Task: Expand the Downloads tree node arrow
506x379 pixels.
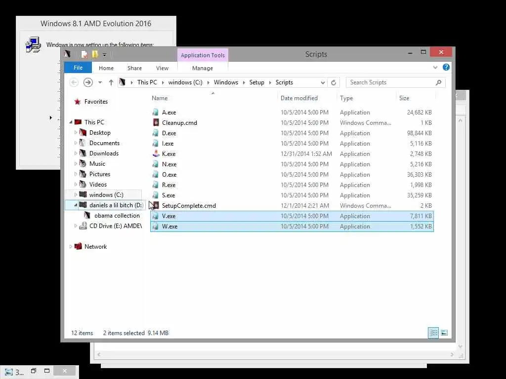Action: pyautogui.click(x=76, y=153)
